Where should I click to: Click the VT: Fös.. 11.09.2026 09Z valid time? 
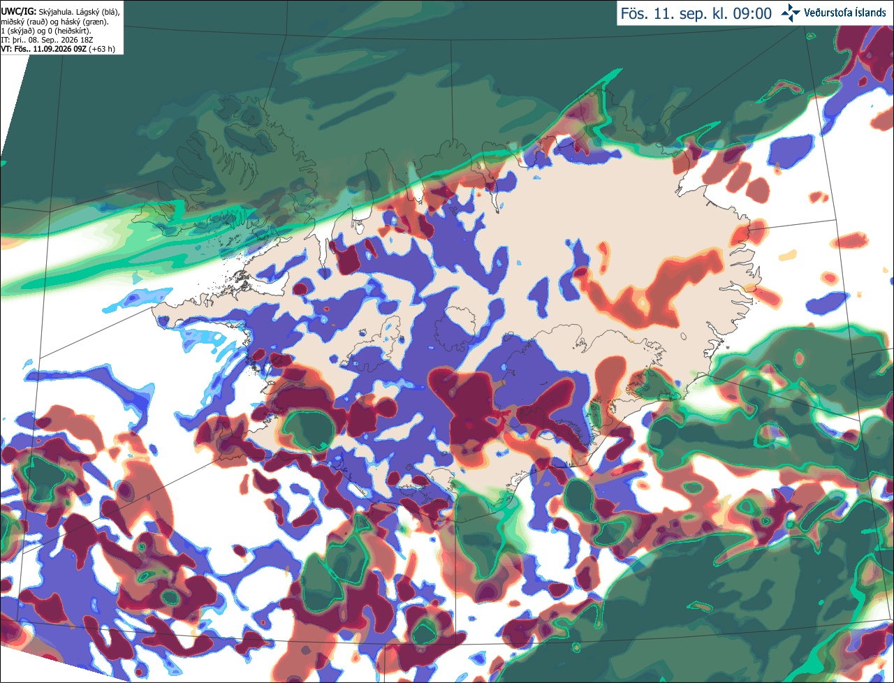pos(43,48)
